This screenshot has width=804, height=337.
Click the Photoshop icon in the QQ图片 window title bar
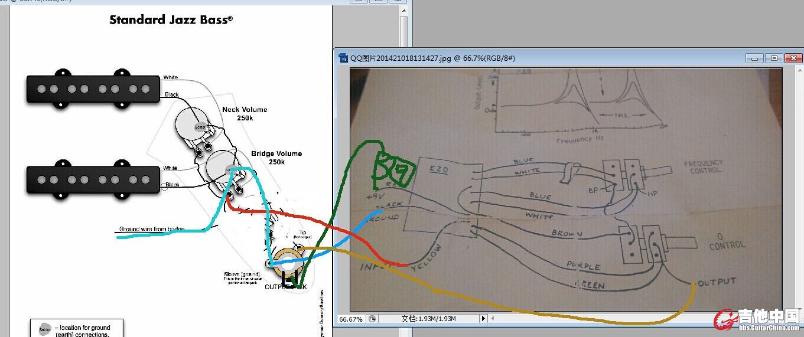click(x=344, y=58)
